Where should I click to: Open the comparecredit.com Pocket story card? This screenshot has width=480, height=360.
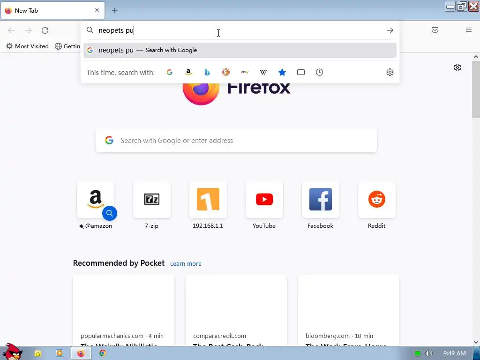click(236, 310)
